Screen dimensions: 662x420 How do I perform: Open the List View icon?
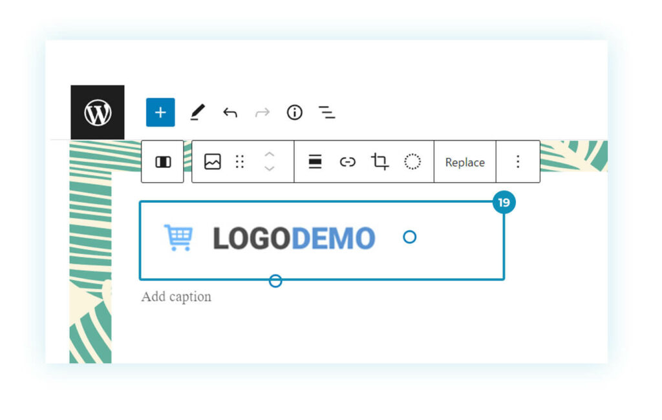(x=326, y=112)
